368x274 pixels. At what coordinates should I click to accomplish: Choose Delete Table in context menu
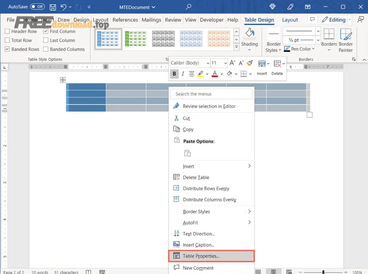[211, 178]
